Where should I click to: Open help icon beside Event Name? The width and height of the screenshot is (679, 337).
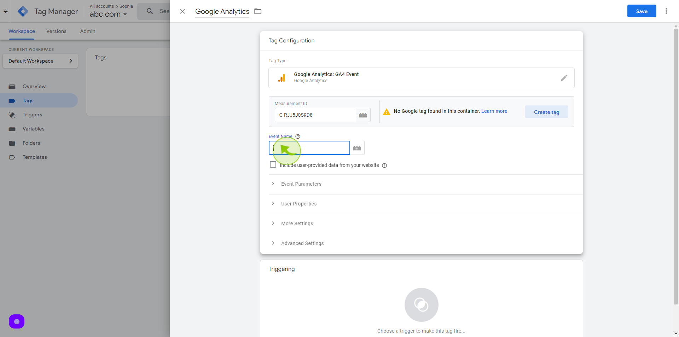click(298, 136)
